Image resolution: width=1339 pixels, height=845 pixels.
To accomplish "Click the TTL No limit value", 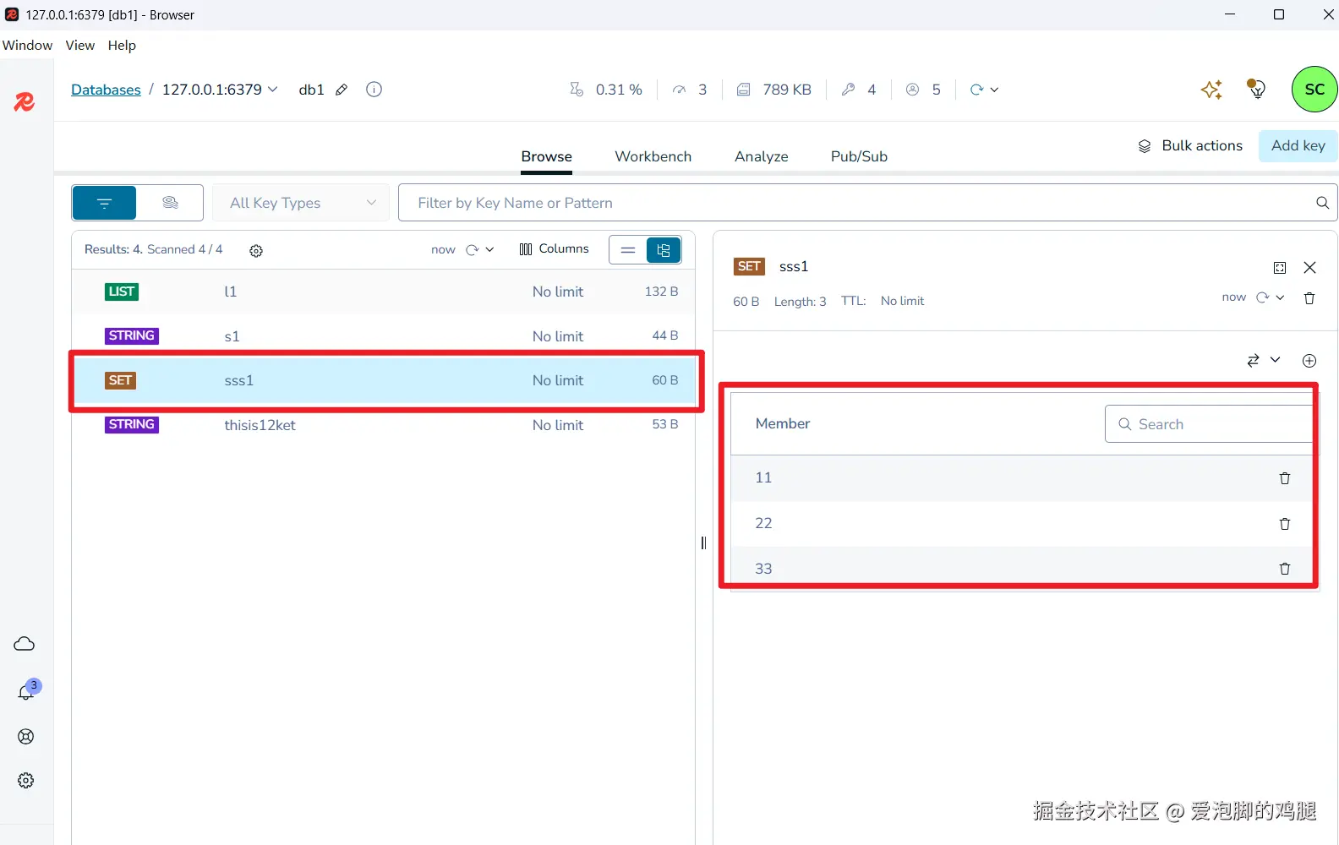I will pyautogui.click(x=902, y=302).
